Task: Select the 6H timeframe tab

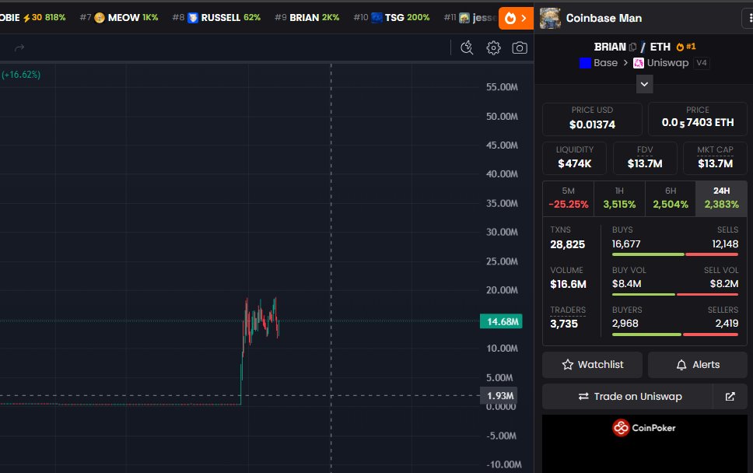Action: (670, 198)
